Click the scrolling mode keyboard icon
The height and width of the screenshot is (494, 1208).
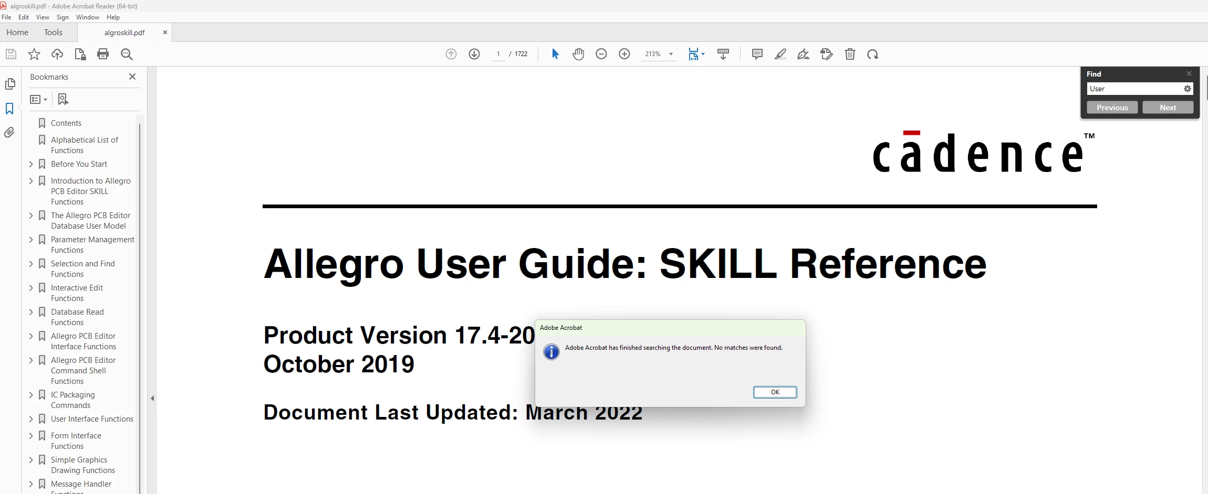[723, 54]
